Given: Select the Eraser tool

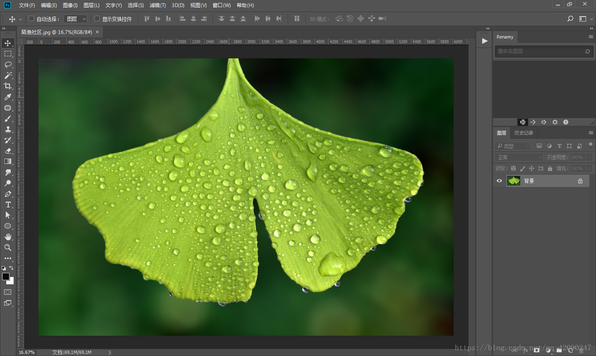Looking at the screenshot, I should coord(8,151).
